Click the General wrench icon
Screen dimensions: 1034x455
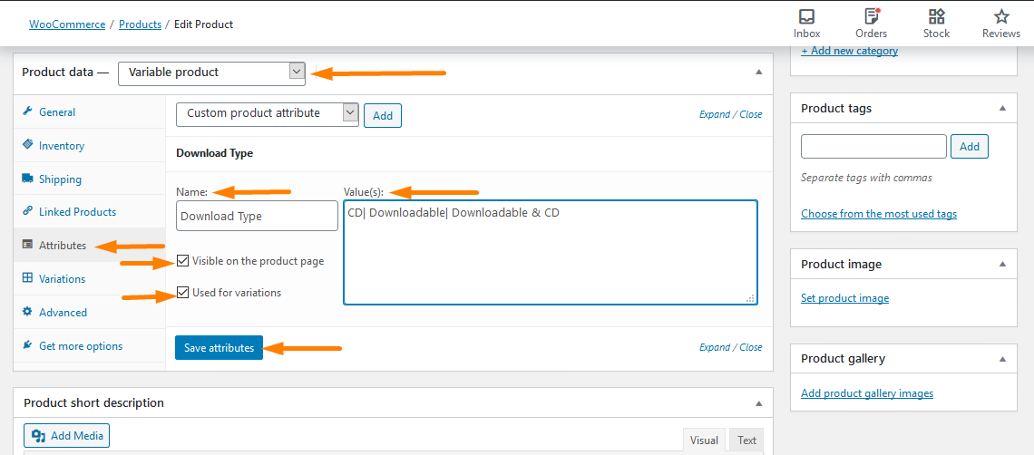tap(28, 111)
